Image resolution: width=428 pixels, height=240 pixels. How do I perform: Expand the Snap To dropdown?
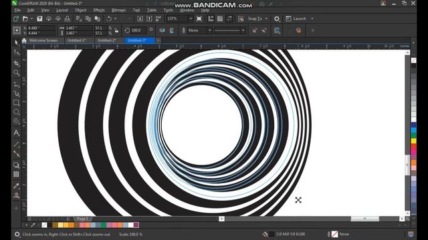266,19
